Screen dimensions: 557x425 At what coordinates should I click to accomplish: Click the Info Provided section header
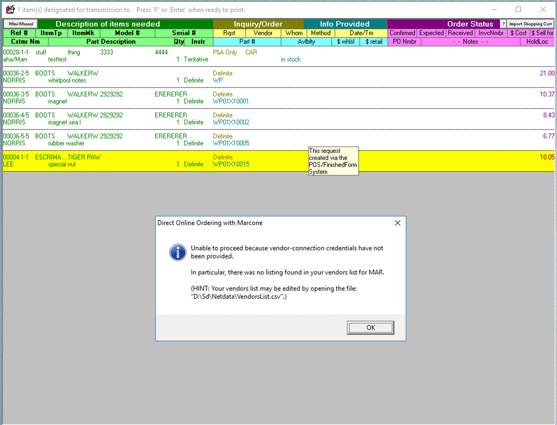(x=345, y=24)
